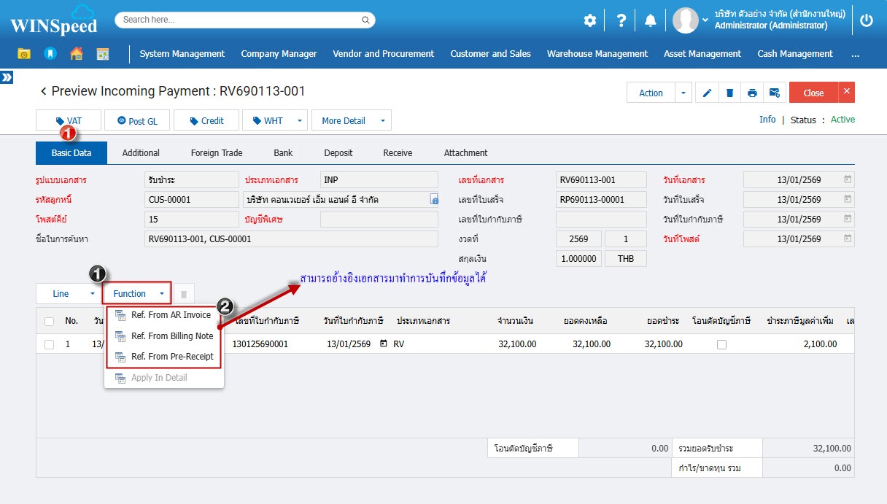Click the pencil edit icon
The height and width of the screenshot is (504, 887).
point(707,93)
